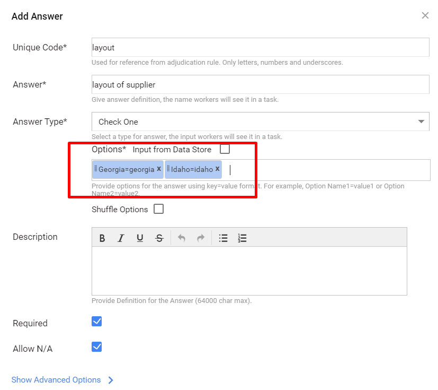Open the Answer Type dropdown
This screenshot has width=438, height=390.
(x=261, y=122)
